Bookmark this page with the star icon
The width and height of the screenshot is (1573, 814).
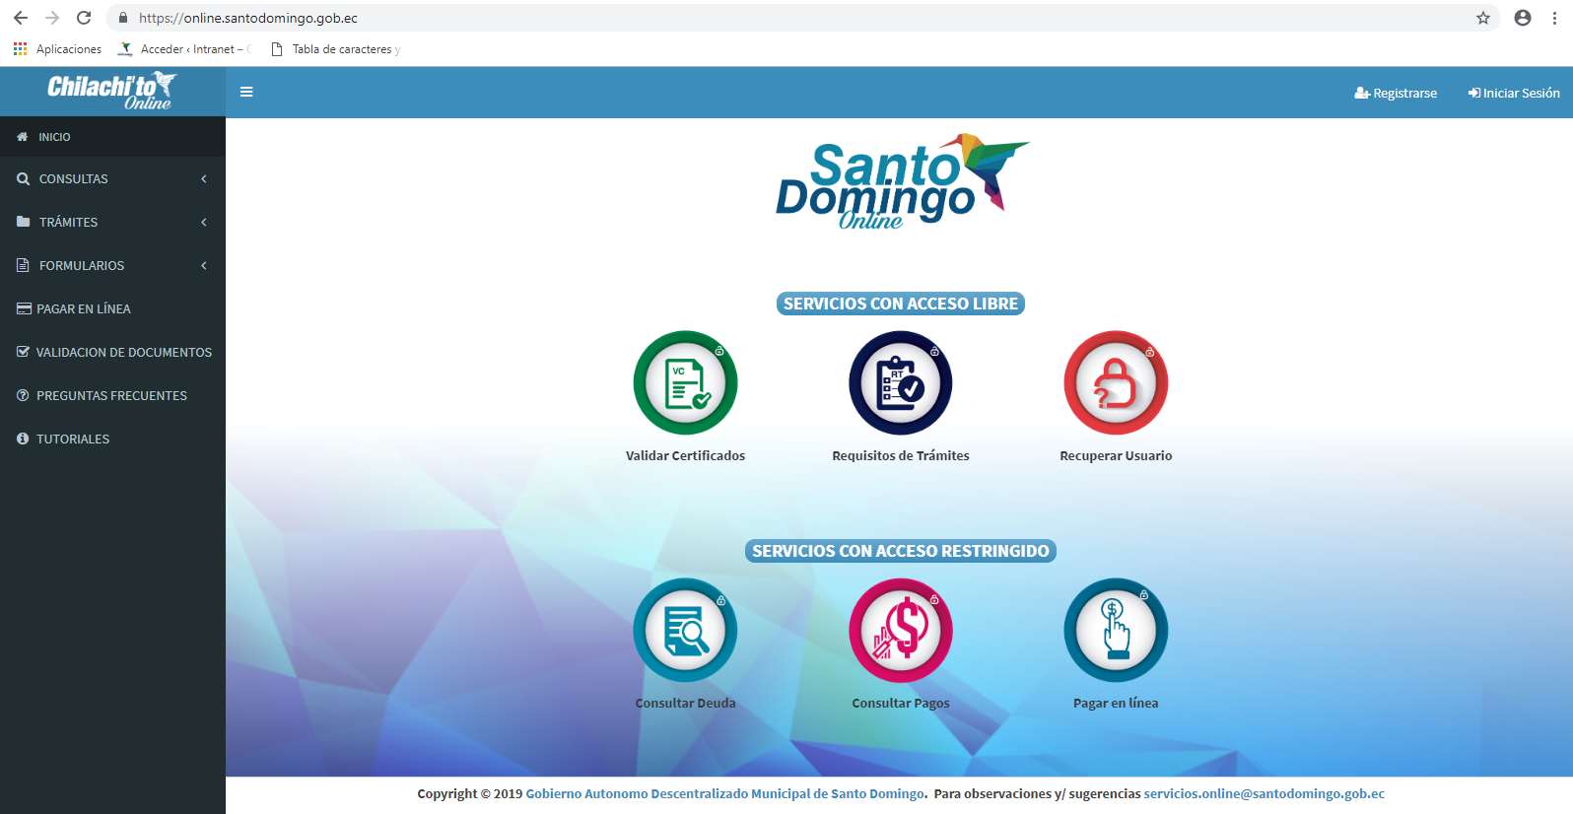point(1482,18)
